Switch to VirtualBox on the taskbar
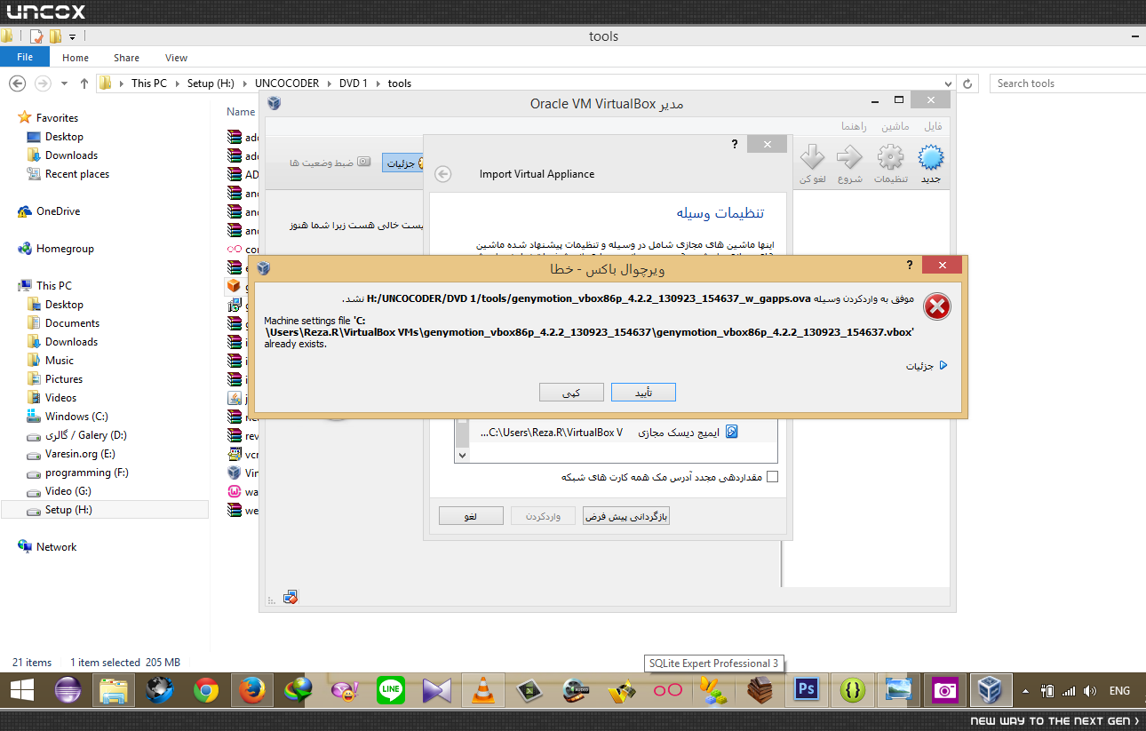The width and height of the screenshot is (1146, 731). pos(990,689)
